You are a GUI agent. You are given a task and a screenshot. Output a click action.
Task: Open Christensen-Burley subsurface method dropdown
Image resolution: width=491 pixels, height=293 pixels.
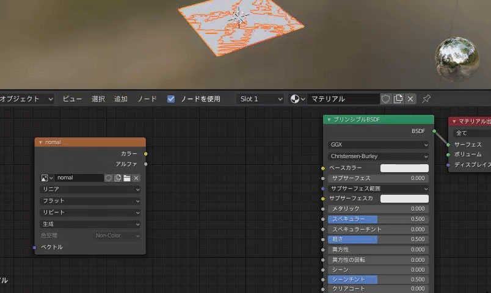pos(378,156)
